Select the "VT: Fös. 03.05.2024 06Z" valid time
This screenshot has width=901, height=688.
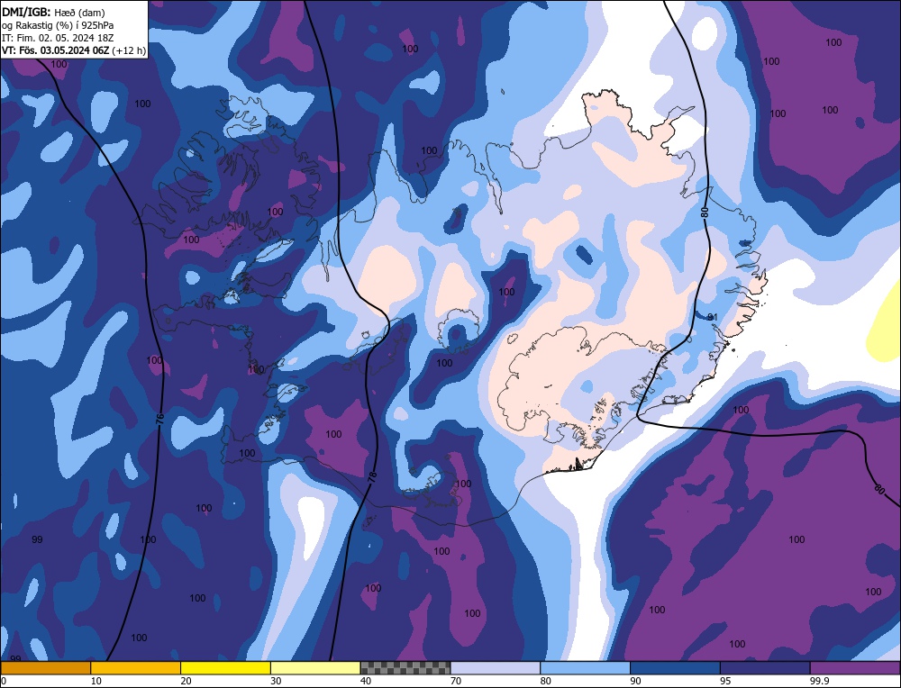[x=55, y=50]
